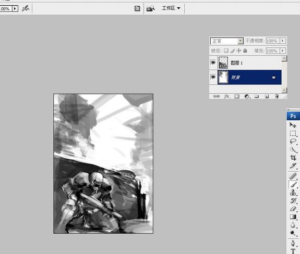Click 背景 layer thumbnail

(223, 77)
